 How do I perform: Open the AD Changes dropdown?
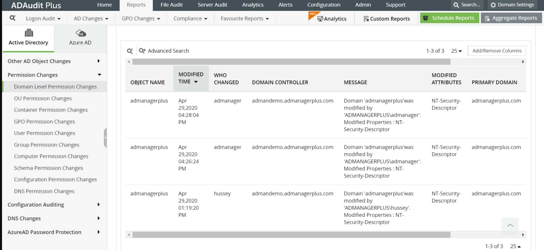click(x=91, y=18)
